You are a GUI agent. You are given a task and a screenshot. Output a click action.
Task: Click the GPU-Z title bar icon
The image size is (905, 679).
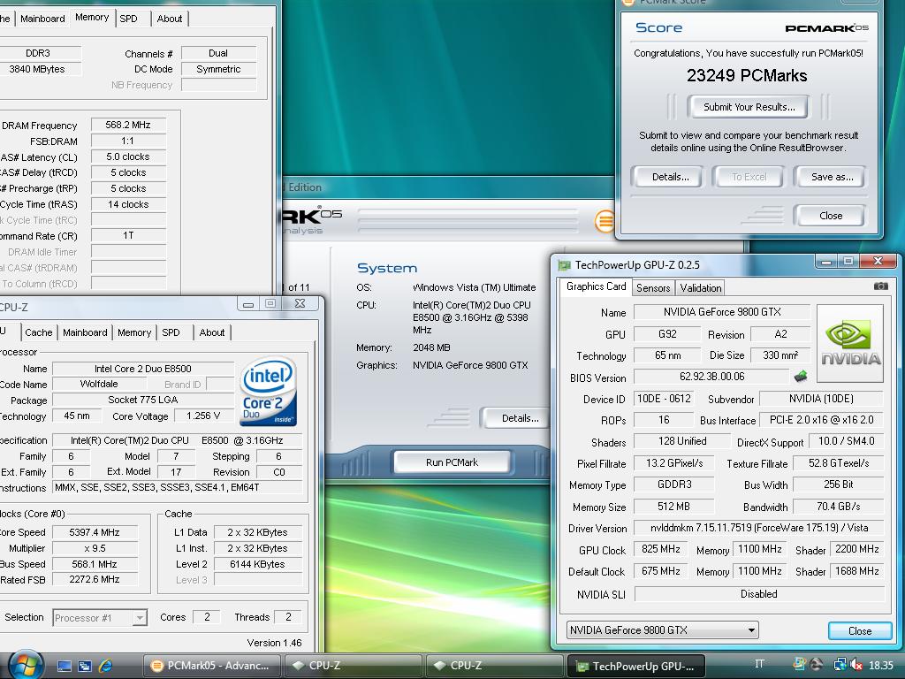click(564, 265)
